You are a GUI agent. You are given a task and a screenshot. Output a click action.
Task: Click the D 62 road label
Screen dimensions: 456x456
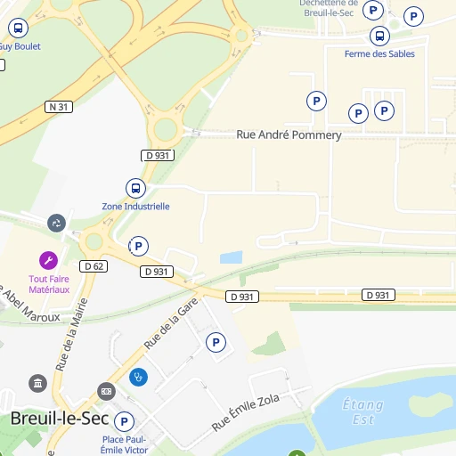[x=94, y=266]
